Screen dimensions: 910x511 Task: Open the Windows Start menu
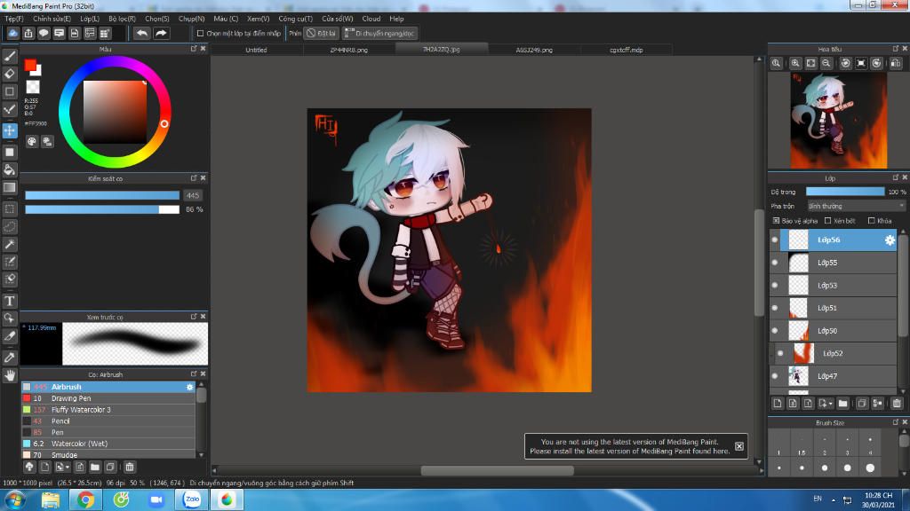pos(14,499)
